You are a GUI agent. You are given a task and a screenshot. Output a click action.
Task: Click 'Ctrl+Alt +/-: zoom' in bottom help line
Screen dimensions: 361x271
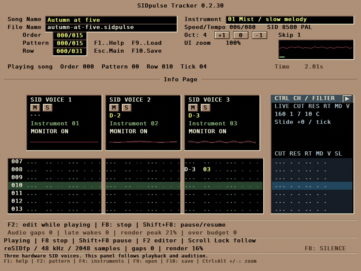point(229,261)
